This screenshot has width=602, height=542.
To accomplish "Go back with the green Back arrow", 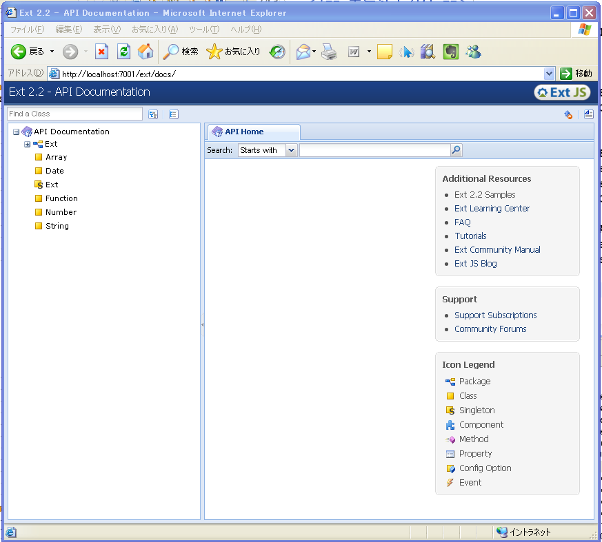I will click(x=18, y=52).
